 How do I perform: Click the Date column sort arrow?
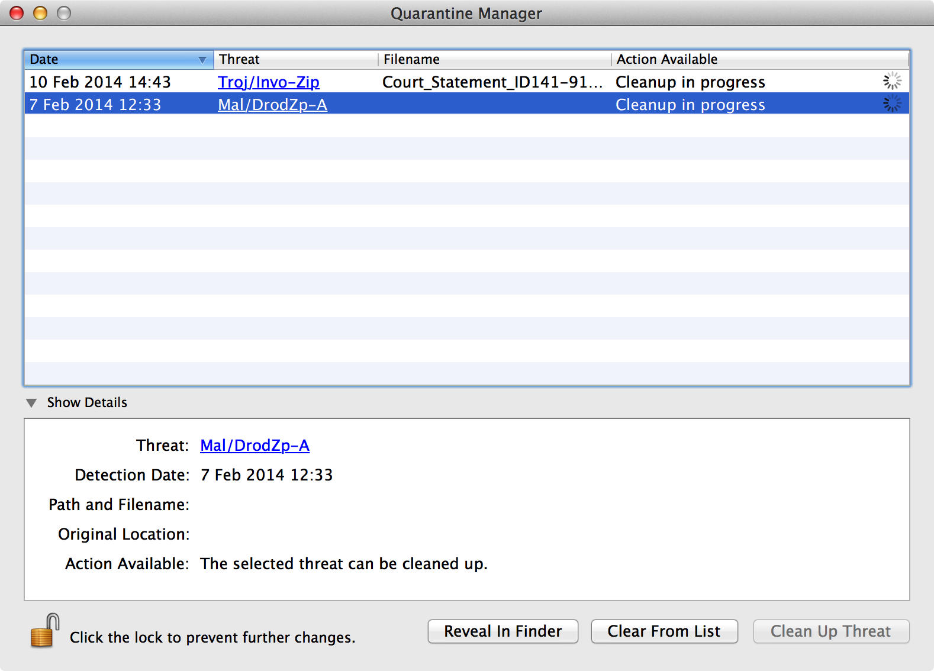[x=202, y=60]
